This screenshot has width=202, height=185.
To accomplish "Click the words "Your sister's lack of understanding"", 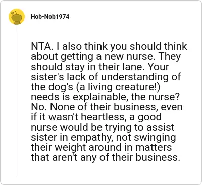I will 106,72.
